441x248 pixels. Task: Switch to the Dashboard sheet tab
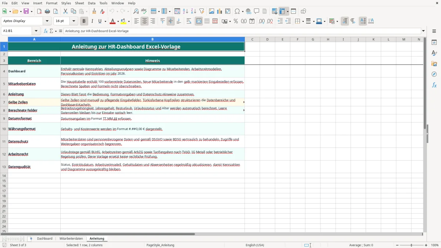[x=44, y=238]
